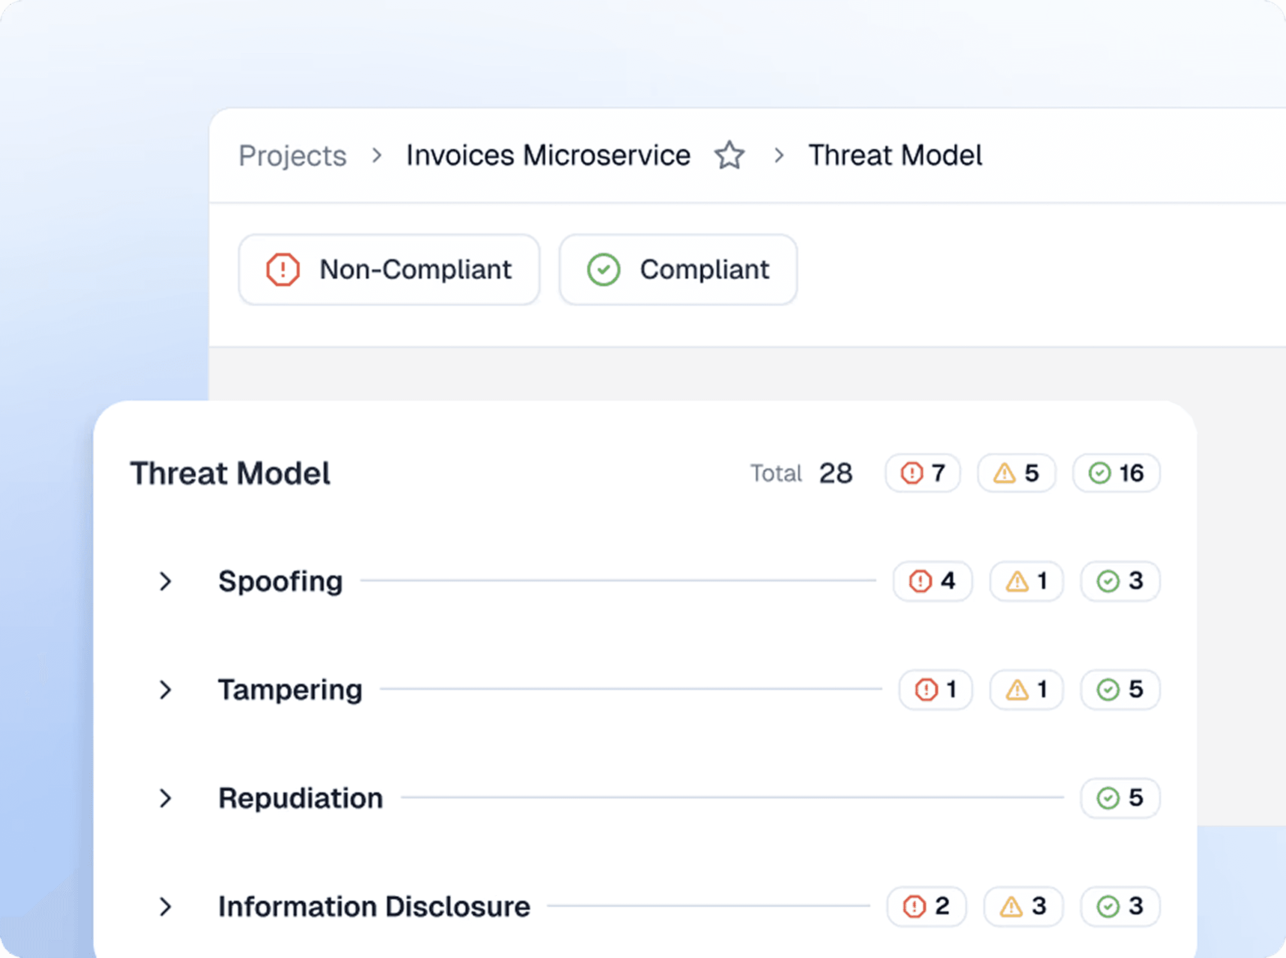Image resolution: width=1286 pixels, height=958 pixels.
Task: Expand the Tampering category chevron
Action: pyautogui.click(x=166, y=689)
